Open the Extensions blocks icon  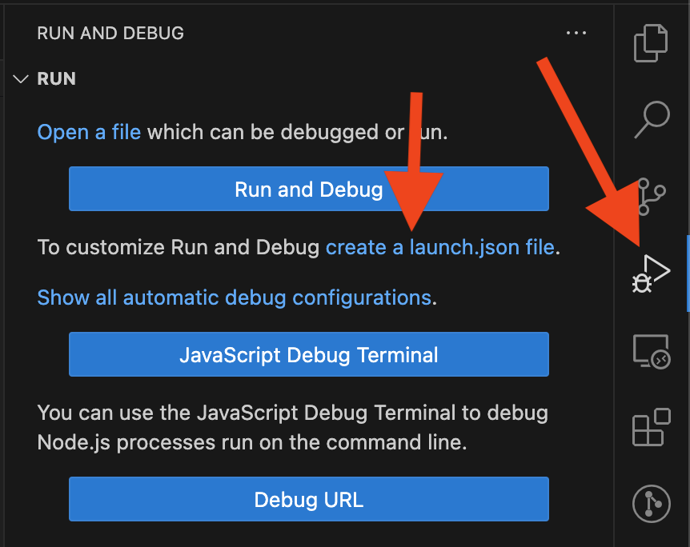click(651, 426)
